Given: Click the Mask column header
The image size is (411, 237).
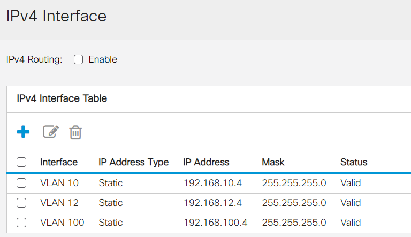Looking at the screenshot, I should coord(273,162).
